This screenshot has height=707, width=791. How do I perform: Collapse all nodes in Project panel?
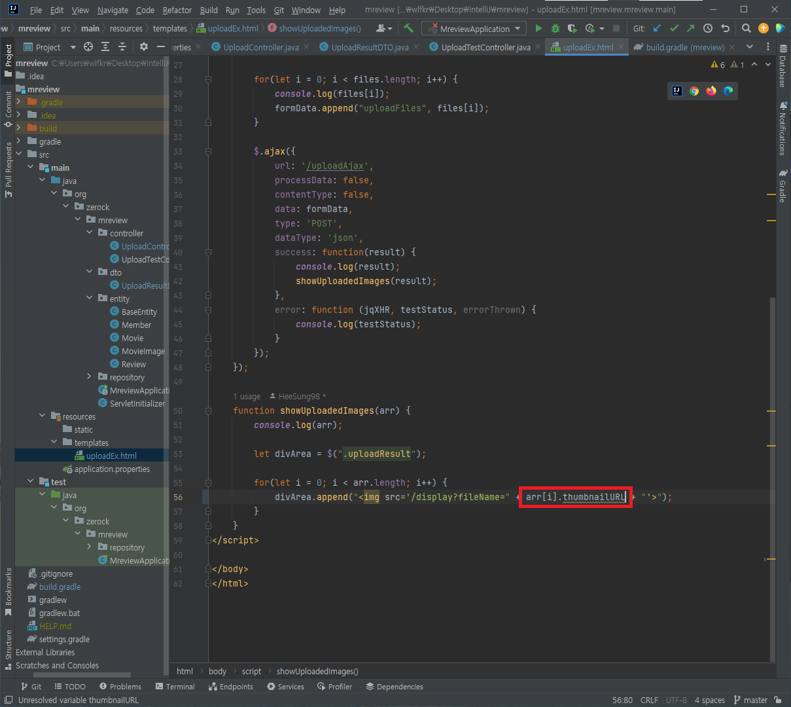pyautogui.click(x=122, y=46)
